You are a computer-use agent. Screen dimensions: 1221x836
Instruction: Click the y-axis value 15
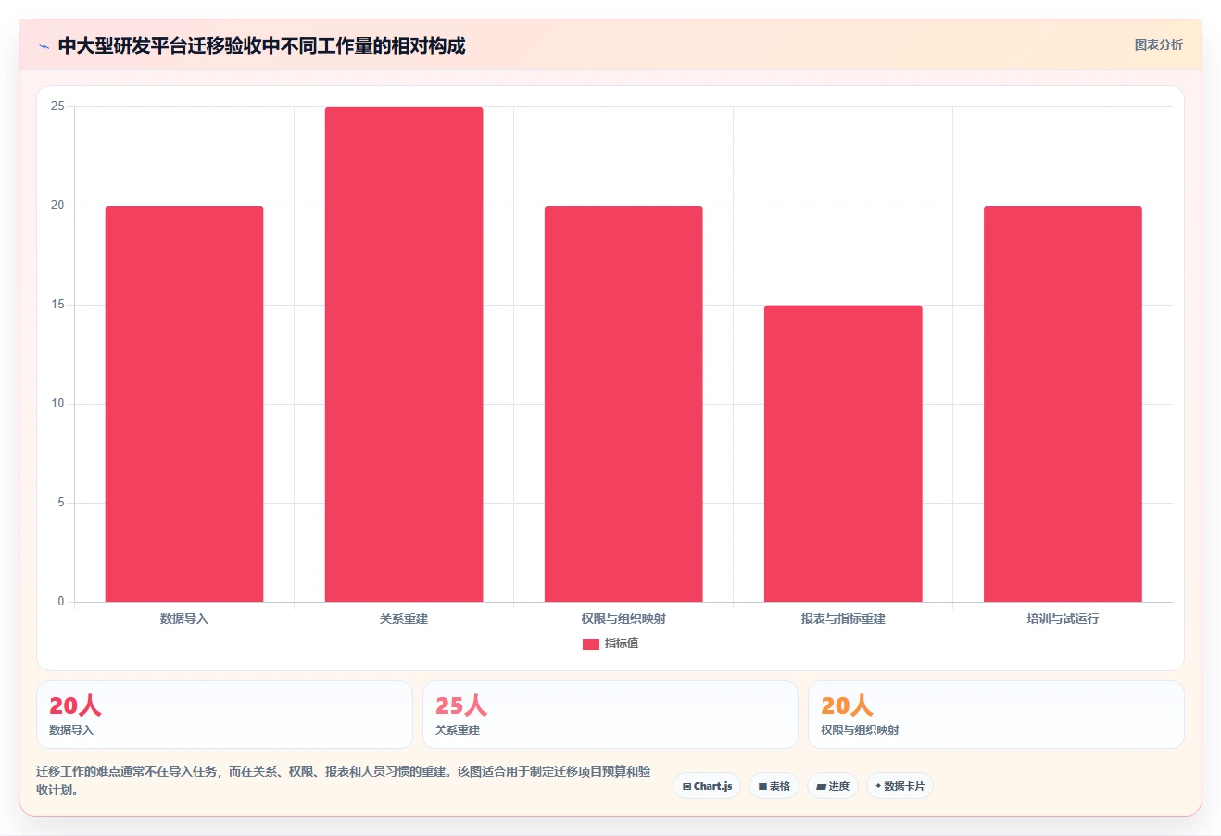57,305
